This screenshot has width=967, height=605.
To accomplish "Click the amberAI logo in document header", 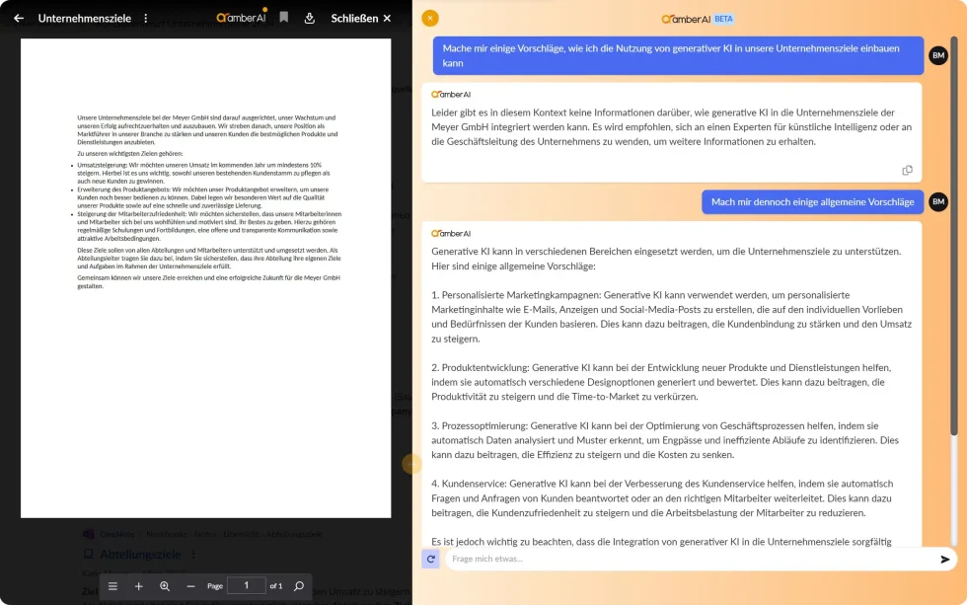I will pyautogui.click(x=242, y=18).
